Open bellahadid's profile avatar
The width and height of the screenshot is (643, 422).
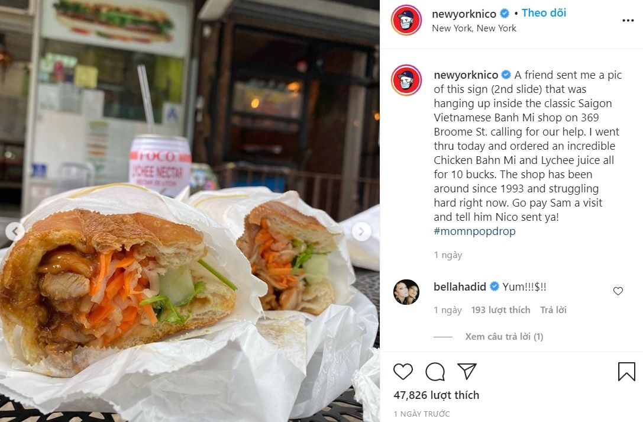click(406, 292)
